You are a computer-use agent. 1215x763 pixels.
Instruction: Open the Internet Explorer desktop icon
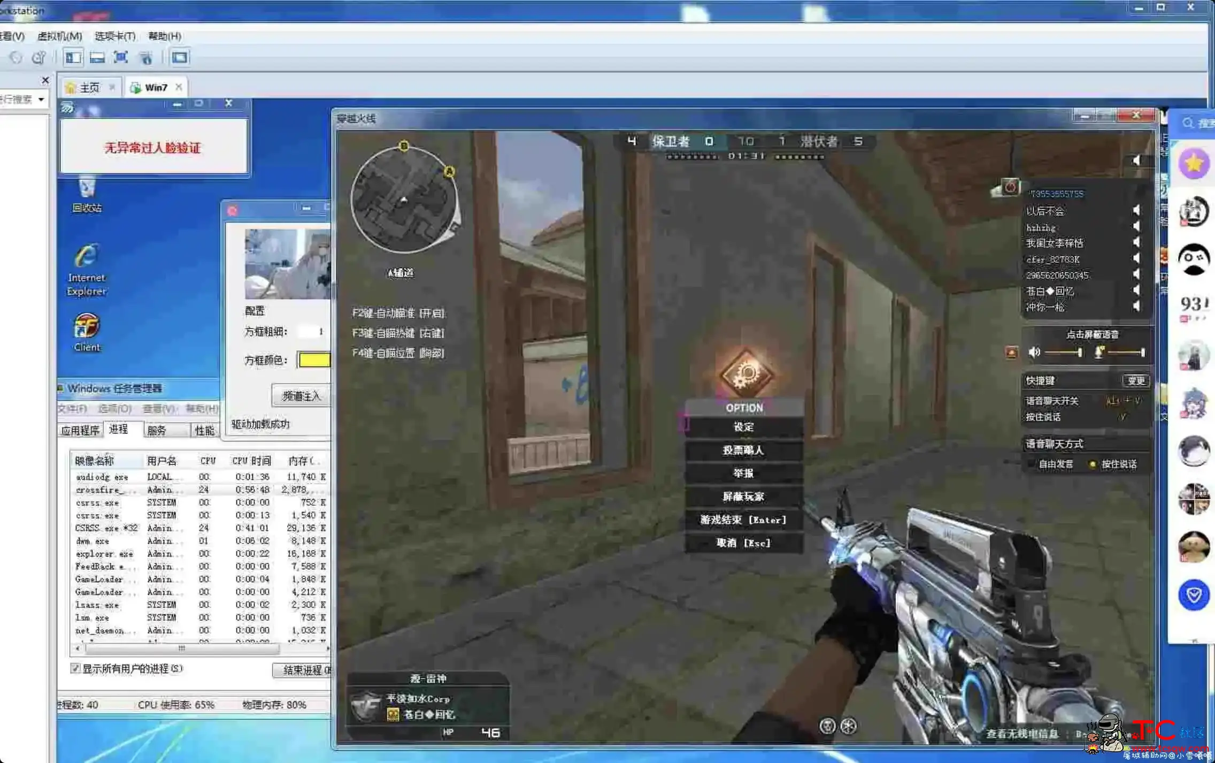[x=87, y=270]
